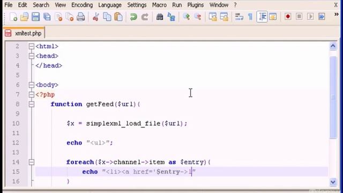Click the getFeed function name
343x193 pixels.
point(100,104)
